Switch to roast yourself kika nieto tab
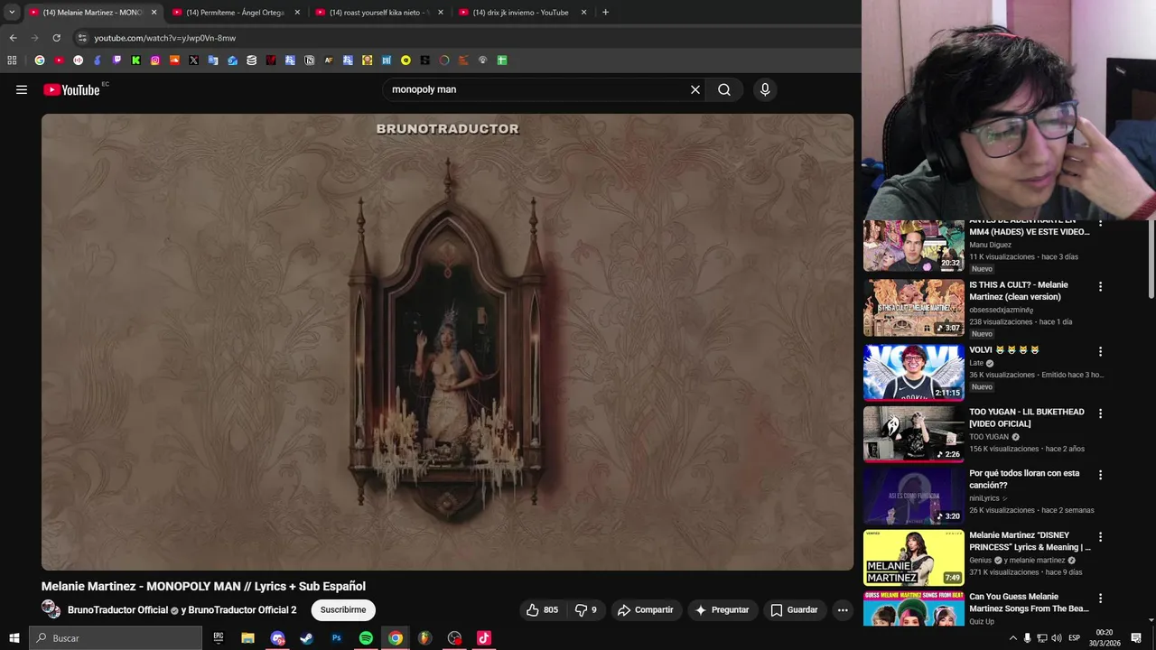The image size is (1156, 650). [378, 13]
